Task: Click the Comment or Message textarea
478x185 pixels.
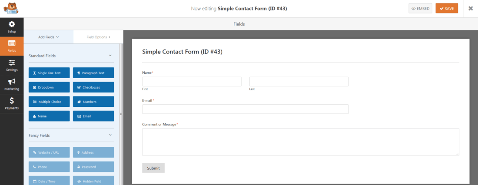Action: coord(301,142)
